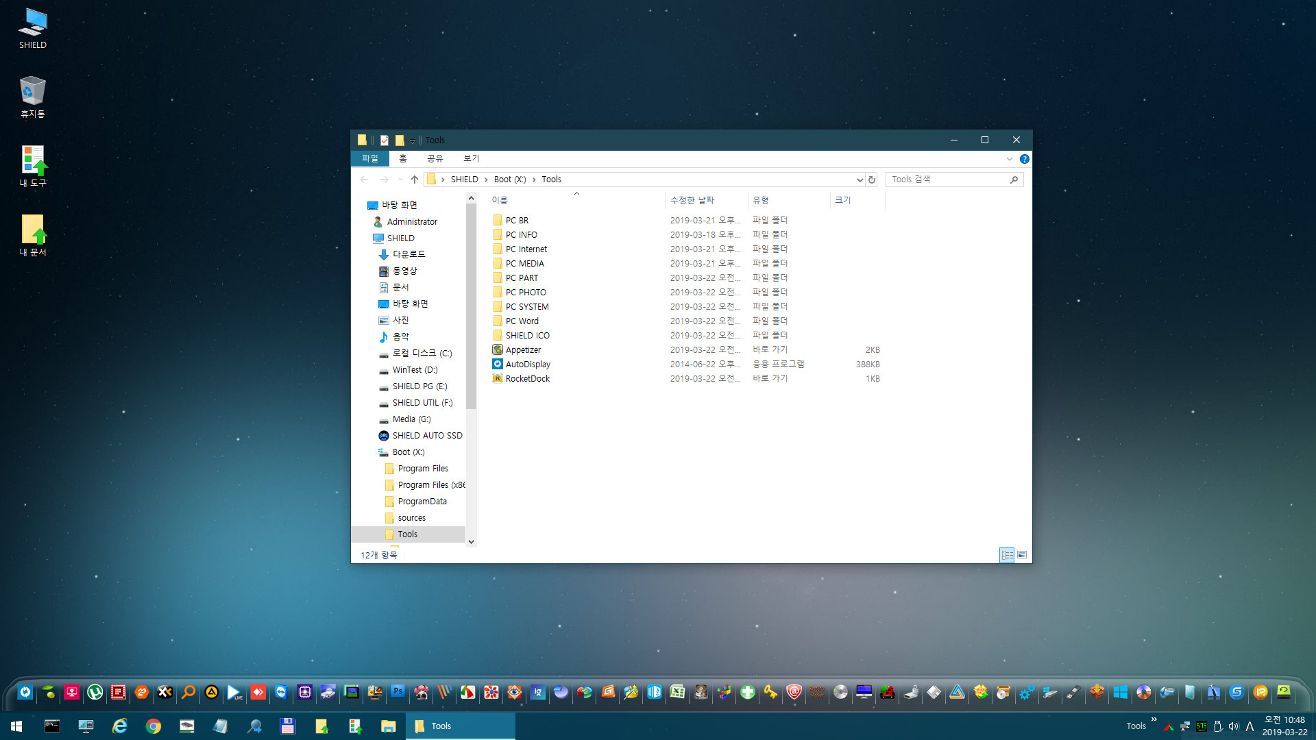Click the volume speaker icon in system tray
This screenshot has height=740, width=1316.
coord(1234,726)
